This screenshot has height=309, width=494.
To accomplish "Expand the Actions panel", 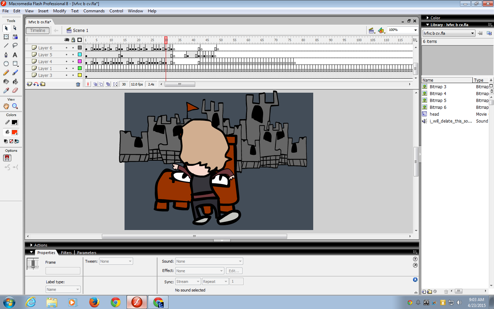I will [31, 245].
